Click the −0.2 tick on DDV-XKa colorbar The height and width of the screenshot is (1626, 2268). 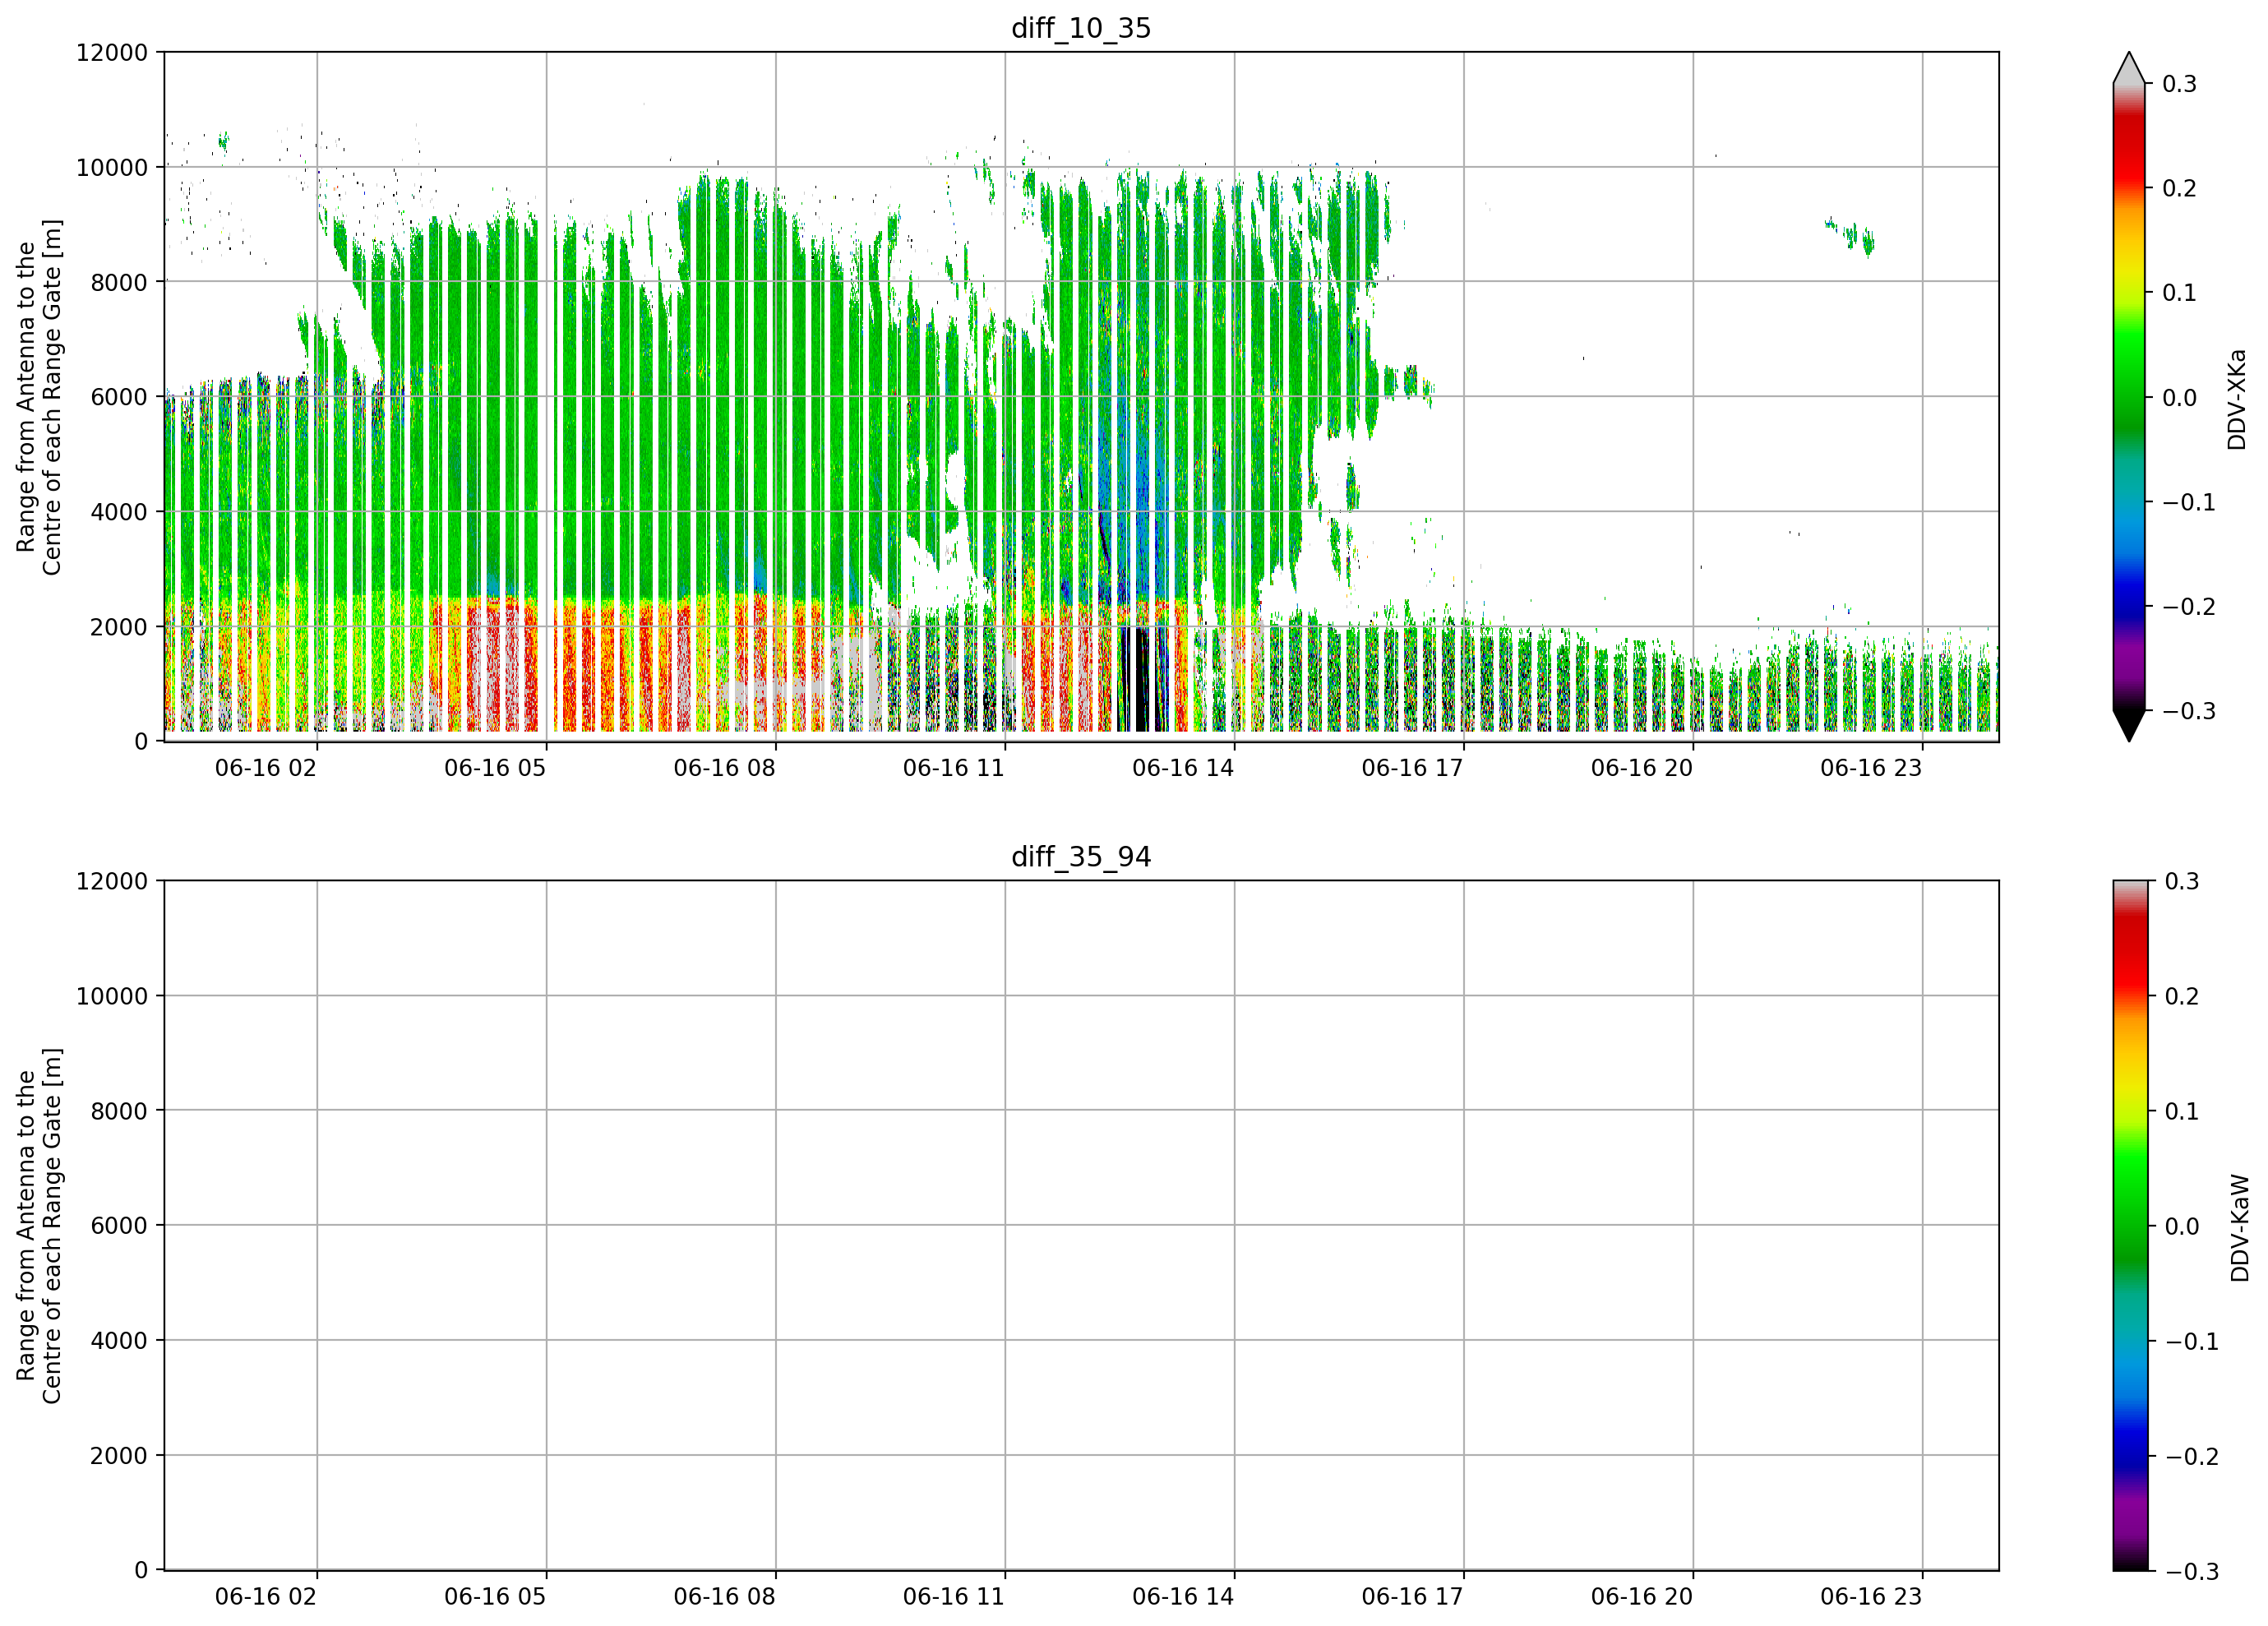coord(2189,607)
